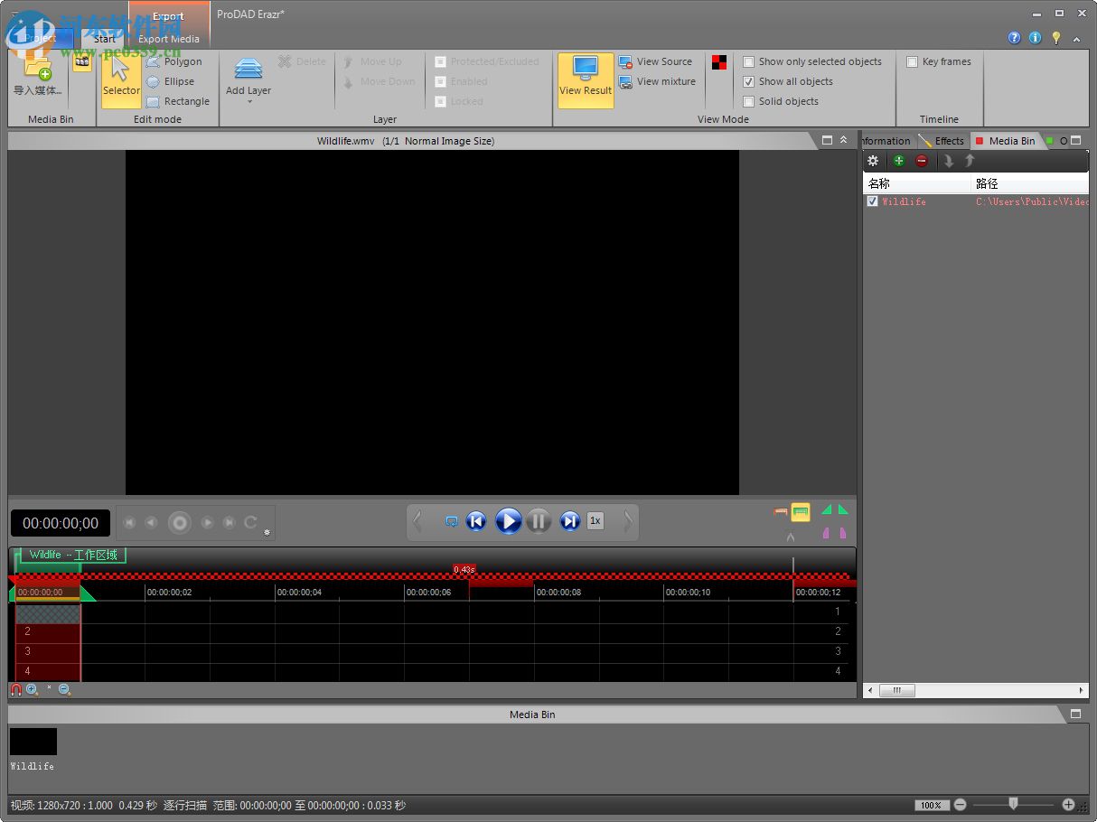Collapse the ribbon with the top-right chevron

(1076, 39)
